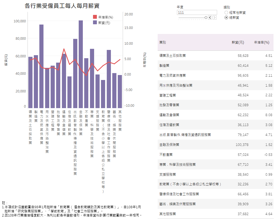This screenshot has width=276, height=219.
Task: Click the tallest bar for 金融及保險業
Action: 81,64
